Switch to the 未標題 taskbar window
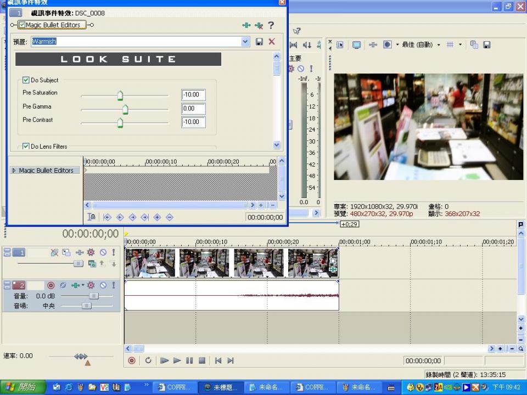The height and width of the screenshot is (395, 527). 220,387
